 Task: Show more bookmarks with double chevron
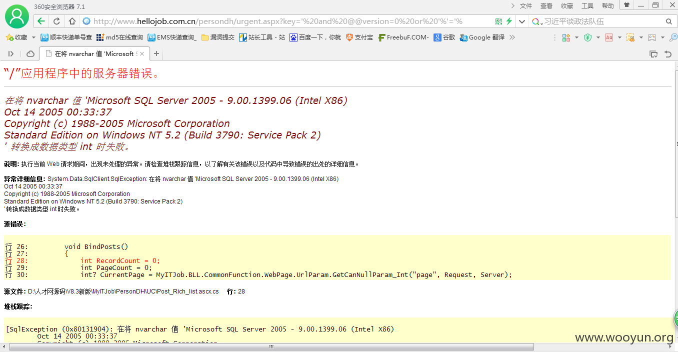(x=512, y=37)
